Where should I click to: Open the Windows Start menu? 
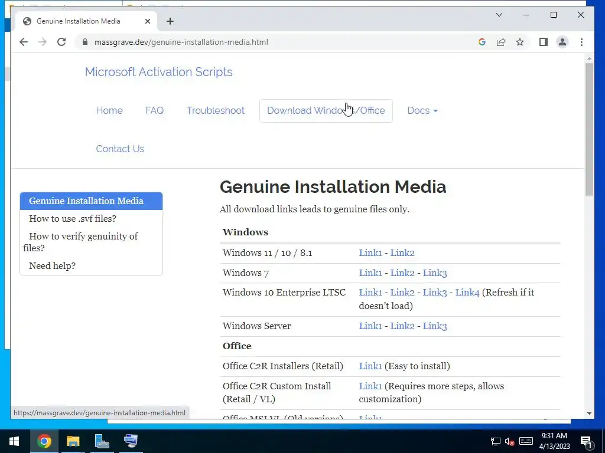[14, 441]
